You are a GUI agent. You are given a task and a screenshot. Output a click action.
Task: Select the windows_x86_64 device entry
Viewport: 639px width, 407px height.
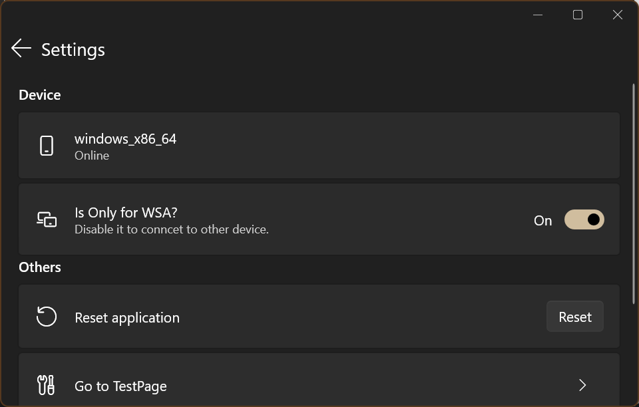319,145
